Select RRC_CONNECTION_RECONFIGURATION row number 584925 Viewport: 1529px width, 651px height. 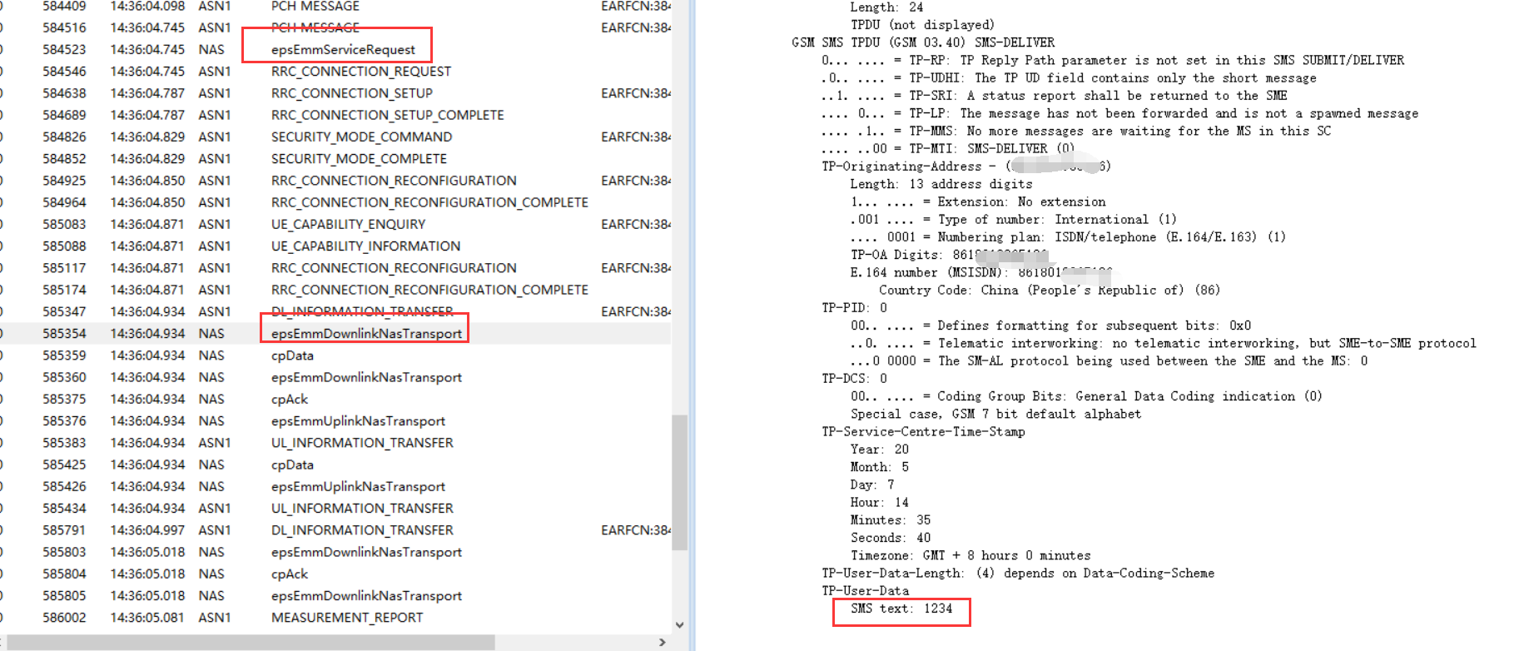pyautogui.click(x=335, y=181)
